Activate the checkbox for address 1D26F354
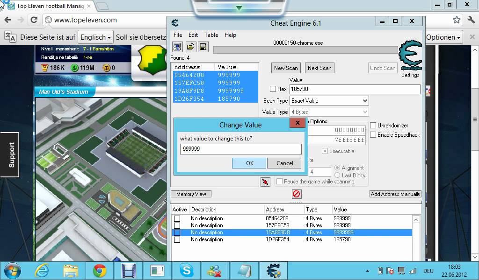Screen dimensions: 479x280 177,239
